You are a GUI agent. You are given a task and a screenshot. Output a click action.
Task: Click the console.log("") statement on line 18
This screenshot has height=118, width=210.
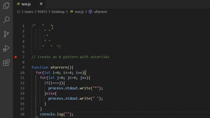[x=57, y=114]
